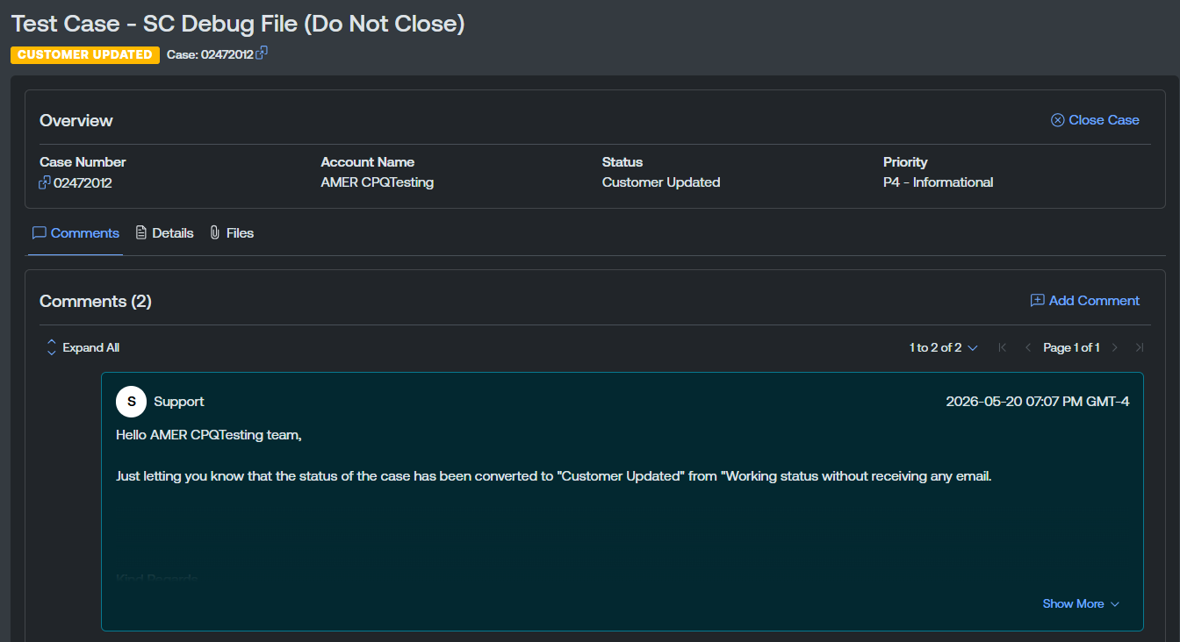This screenshot has height=642, width=1180.
Task: Jump to the last page arrow
Action: 1140,348
